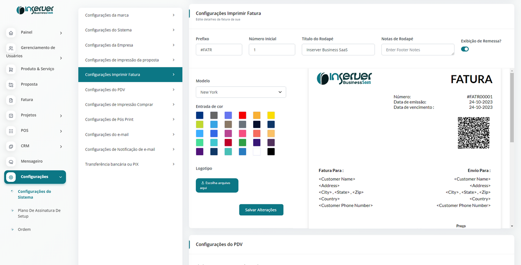This screenshot has height=265, width=521.
Task: Select Transferência bancária ou PIX menu item
Action: tap(130, 164)
